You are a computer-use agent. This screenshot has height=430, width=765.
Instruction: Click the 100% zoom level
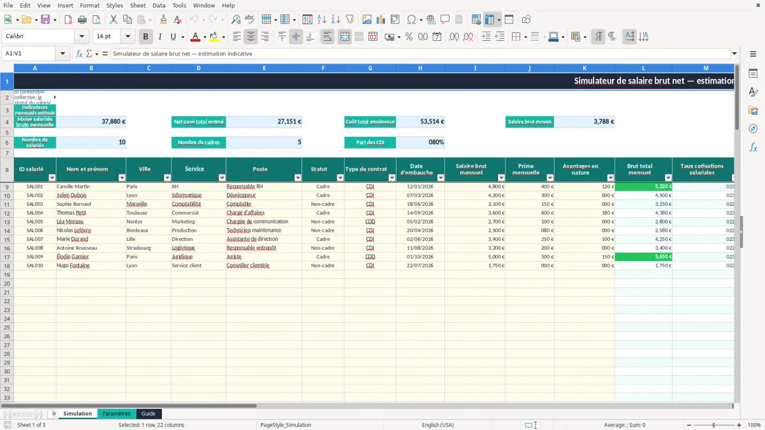click(x=754, y=425)
